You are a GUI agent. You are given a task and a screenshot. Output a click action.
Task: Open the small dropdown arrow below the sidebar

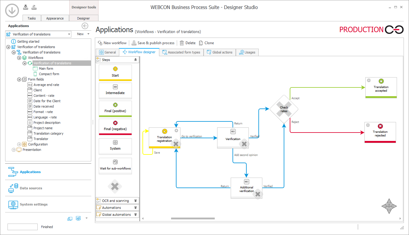click(87, 218)
